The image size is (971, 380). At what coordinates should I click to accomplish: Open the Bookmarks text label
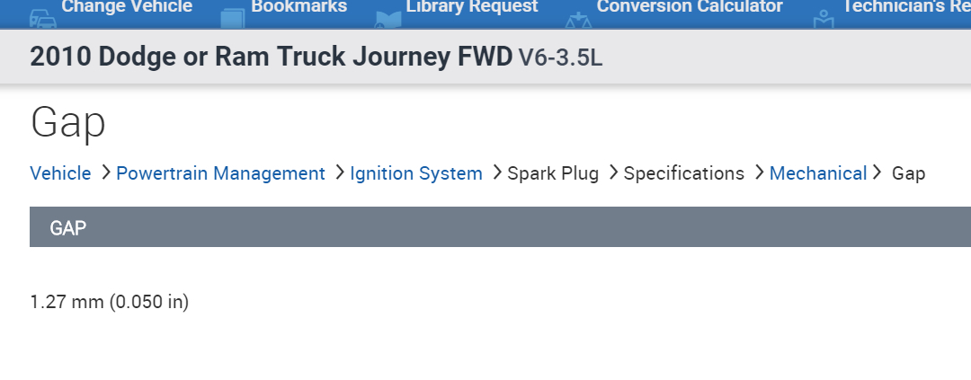point(299,7)
